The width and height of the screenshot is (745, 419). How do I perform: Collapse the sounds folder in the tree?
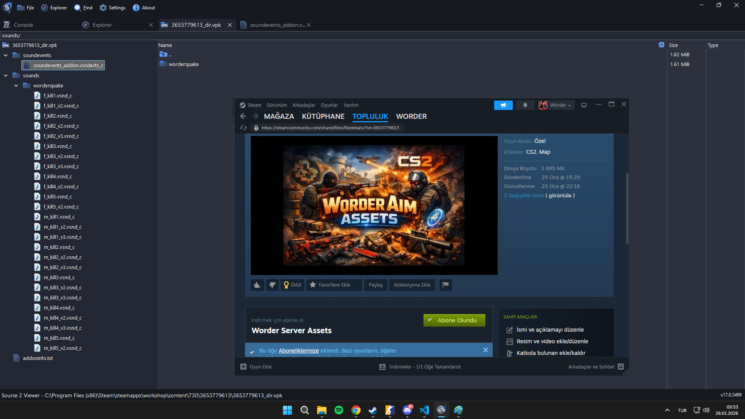tap(6, 76)
